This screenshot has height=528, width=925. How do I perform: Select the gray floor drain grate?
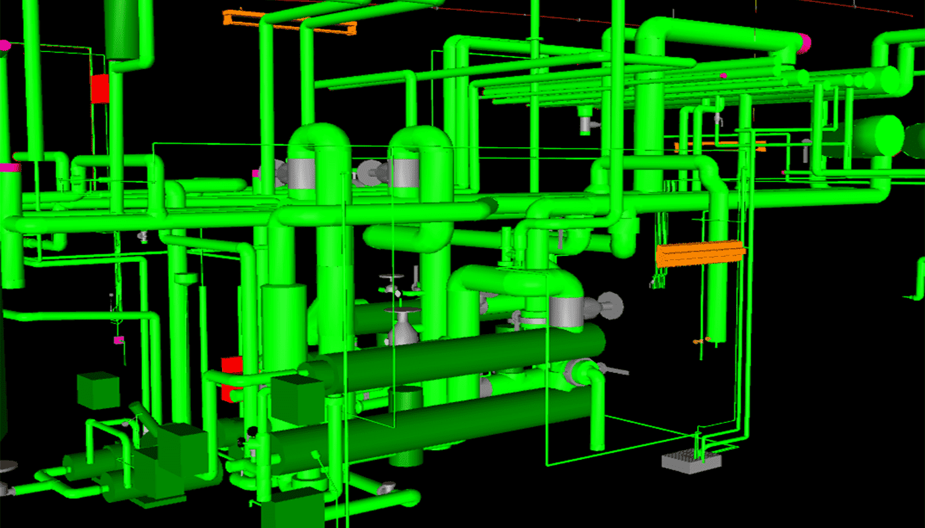pos(690,460)
